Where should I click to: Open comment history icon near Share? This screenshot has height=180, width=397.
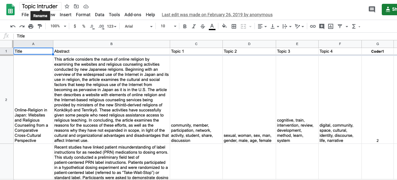372,9
